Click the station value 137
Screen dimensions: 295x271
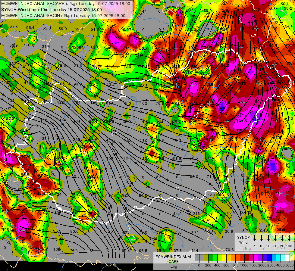195,232
